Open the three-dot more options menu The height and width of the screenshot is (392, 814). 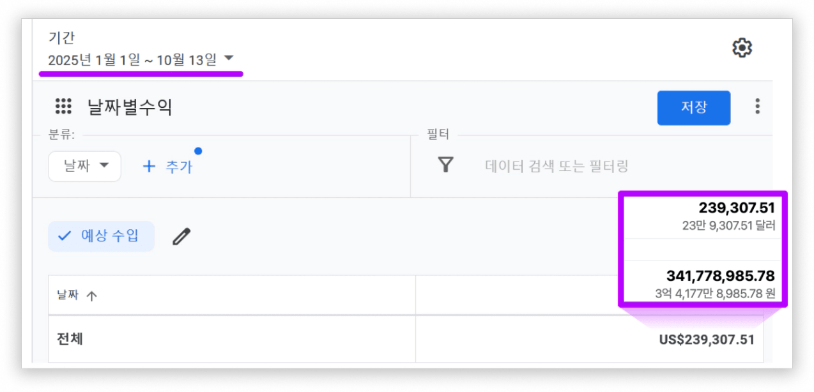point(757,107)
